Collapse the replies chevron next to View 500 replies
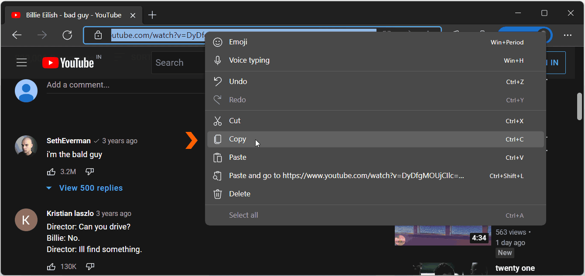This screenshot has width=585, height=276. pos(48,188)
